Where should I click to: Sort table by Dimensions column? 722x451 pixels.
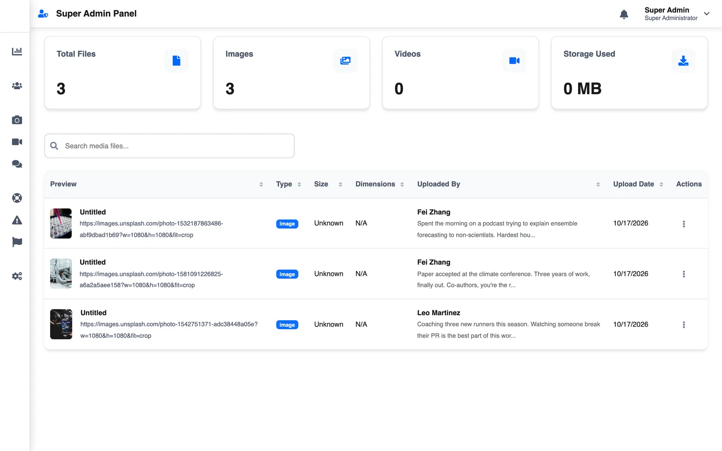[380, 184]
